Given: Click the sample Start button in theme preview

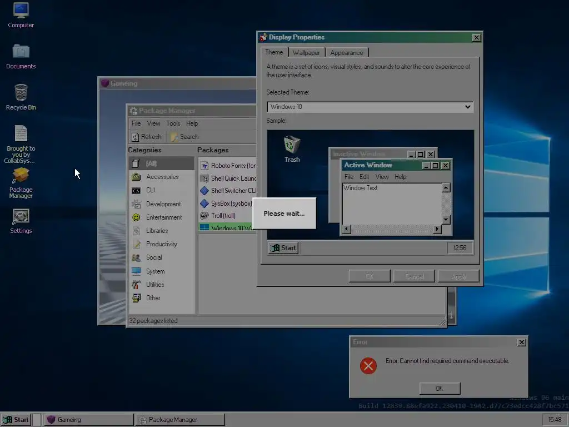Looking at the screenshot, I should pos(283,248).
